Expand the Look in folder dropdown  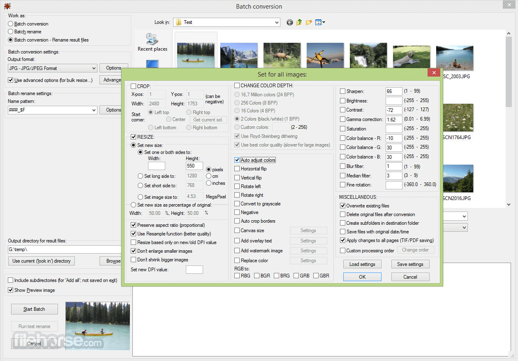227,22
